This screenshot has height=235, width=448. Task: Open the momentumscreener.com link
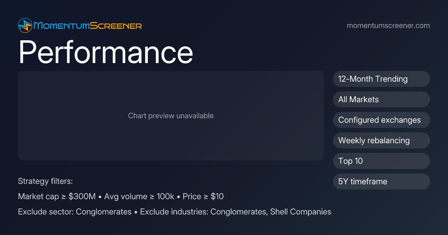click(x=388, y=26)
